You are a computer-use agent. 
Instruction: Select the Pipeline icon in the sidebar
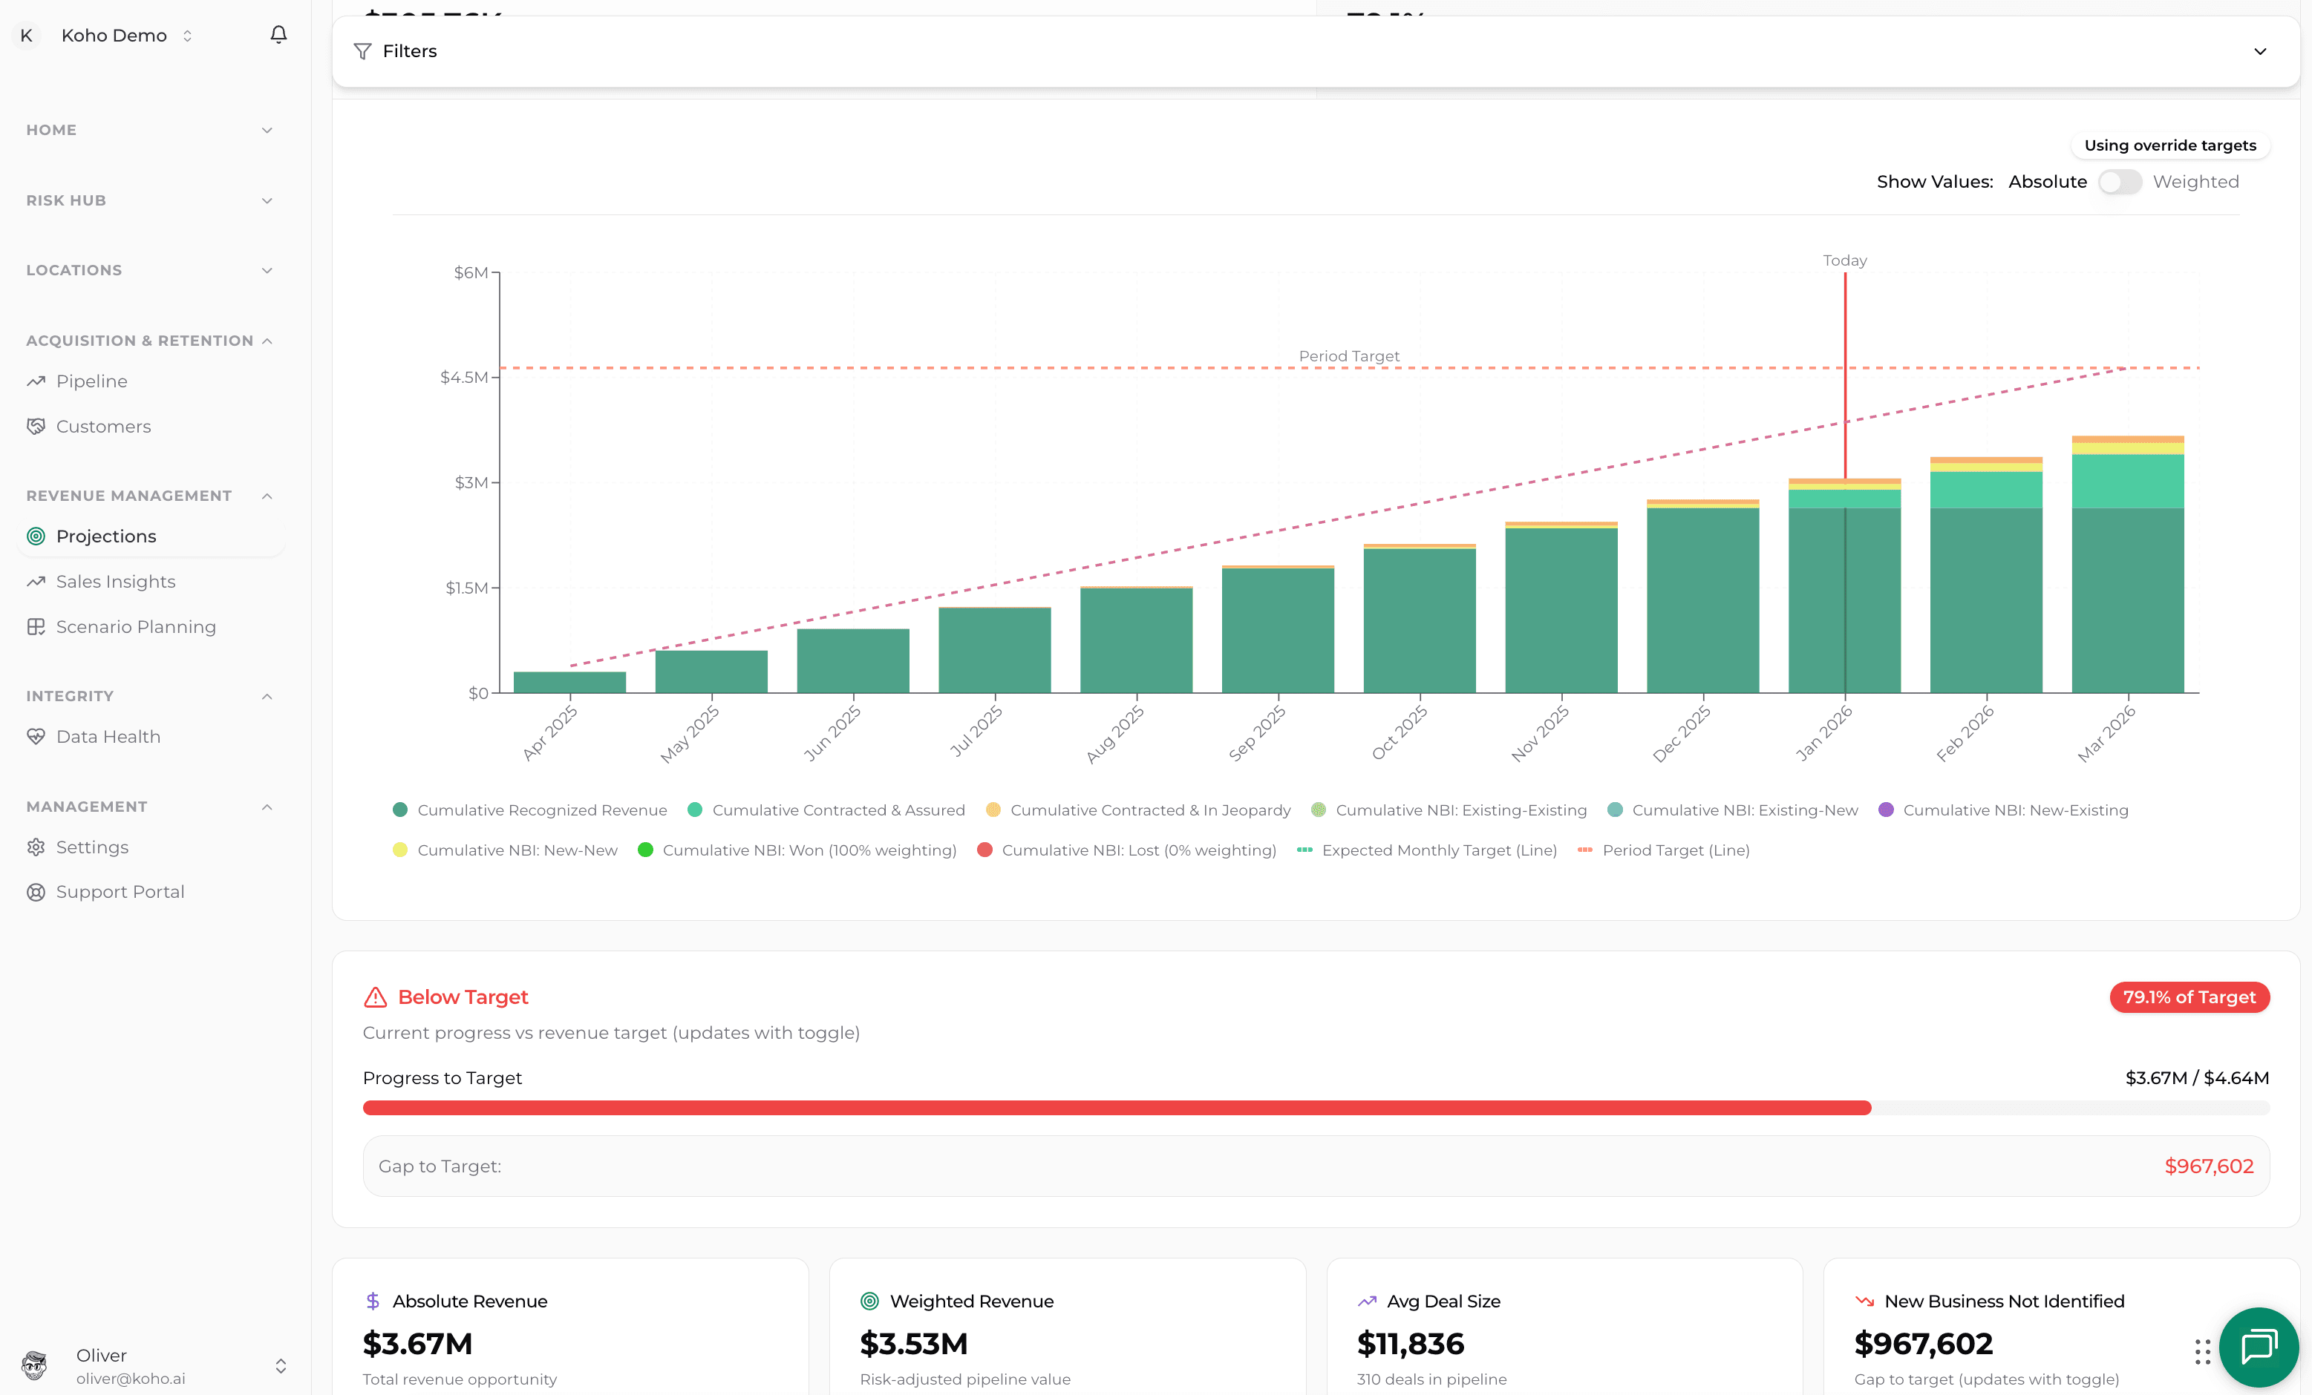point(36,381)
